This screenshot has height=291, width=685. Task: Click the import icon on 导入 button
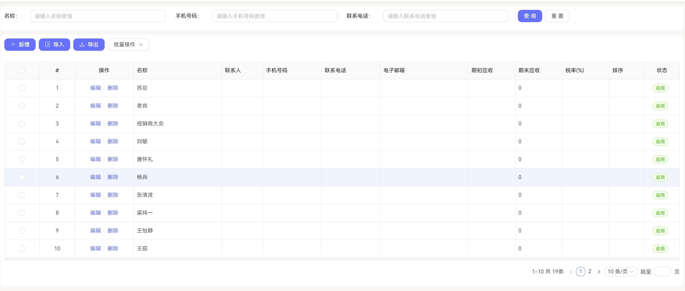pyautogui.click(x=47, y=44)
